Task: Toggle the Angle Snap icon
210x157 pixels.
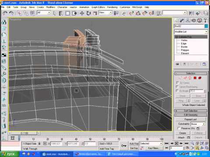Action: [138, 13]
